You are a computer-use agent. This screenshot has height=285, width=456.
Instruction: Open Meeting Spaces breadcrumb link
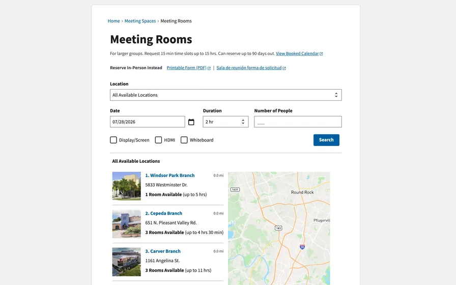pos(140,21)
